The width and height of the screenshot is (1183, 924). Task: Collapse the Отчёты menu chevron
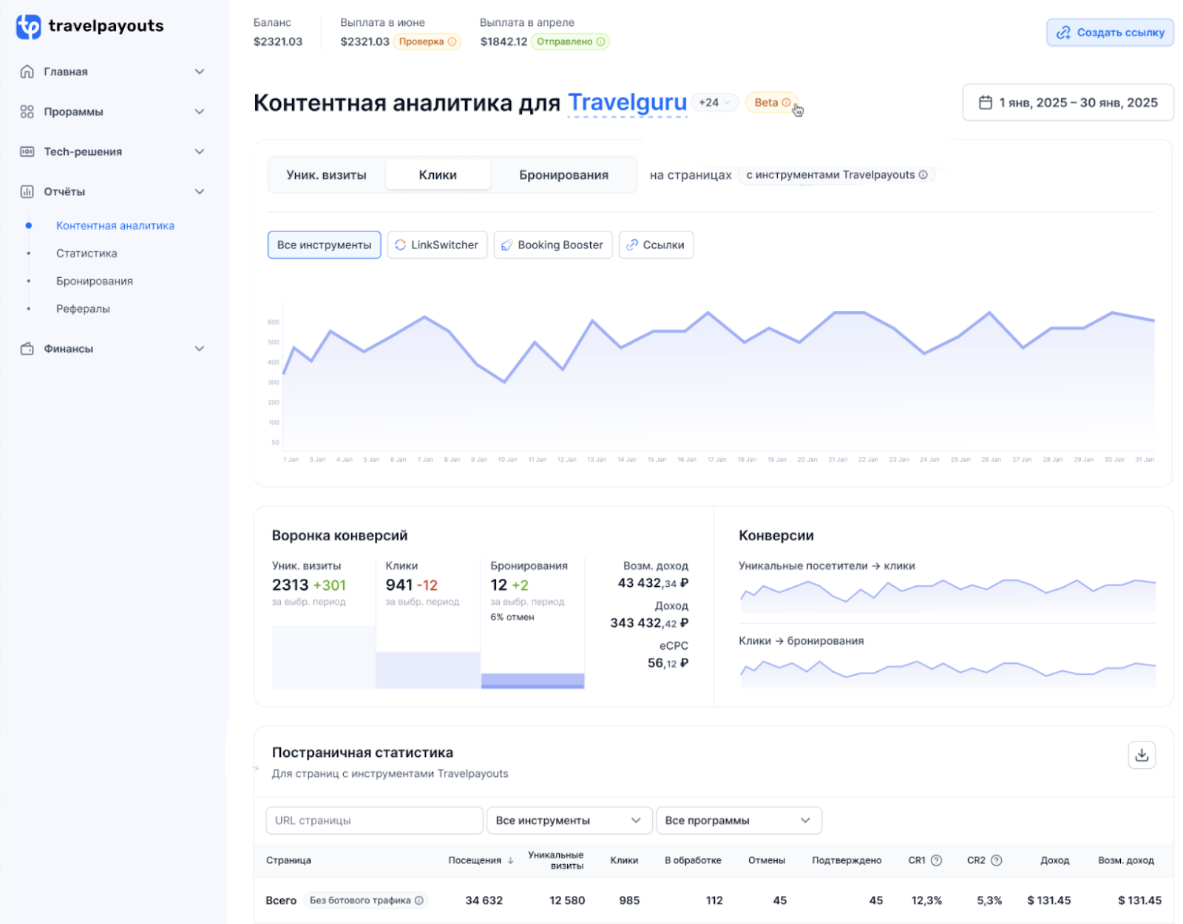pos(199,191)
